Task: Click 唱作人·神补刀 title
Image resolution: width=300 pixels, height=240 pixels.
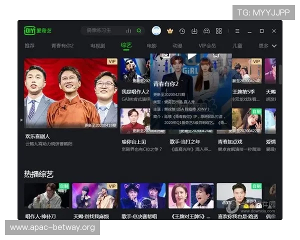Action: (40, 216)
